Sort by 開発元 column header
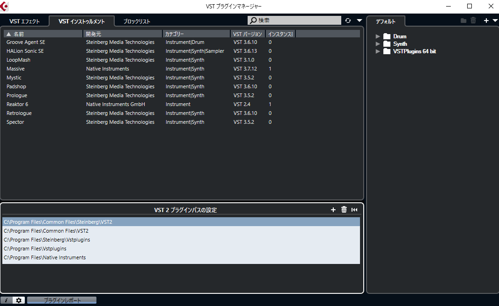 pos(123,34)
